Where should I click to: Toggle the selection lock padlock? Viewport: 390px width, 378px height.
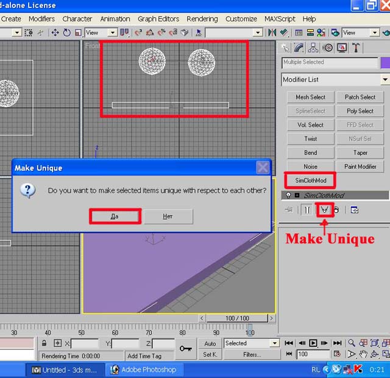(43, 343)
